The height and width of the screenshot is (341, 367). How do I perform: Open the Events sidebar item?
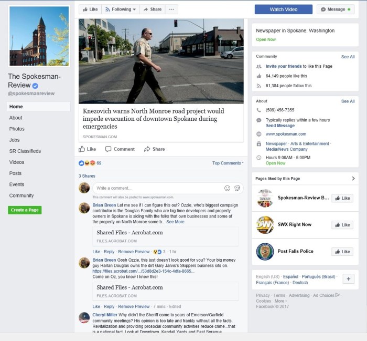click(x=17, y=184)
